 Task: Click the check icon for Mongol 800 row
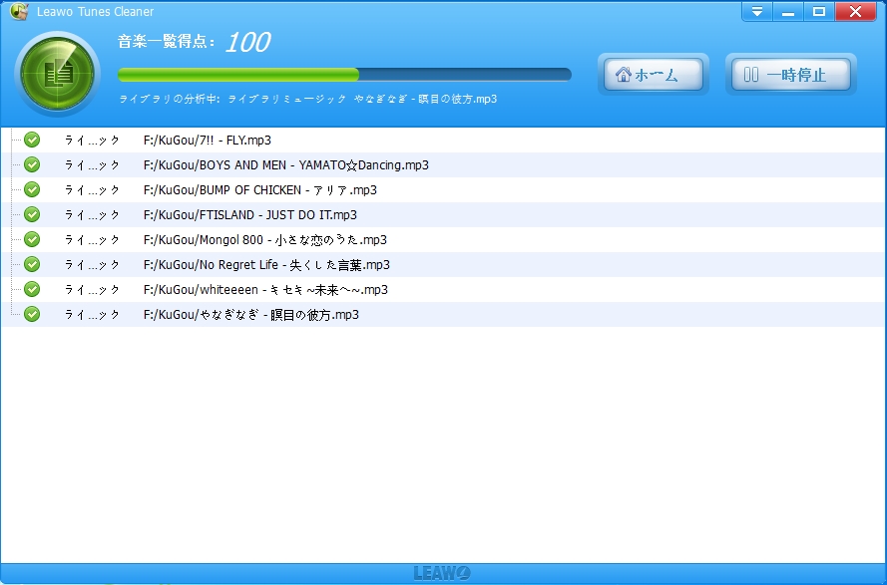pyautogui.click(x=32, y=239)
